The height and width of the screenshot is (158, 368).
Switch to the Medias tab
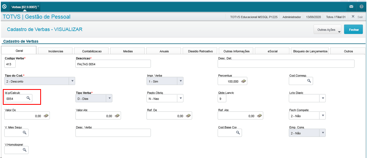tap(127, 51)
